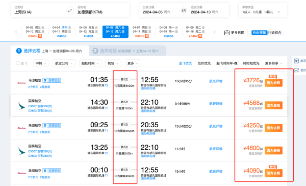
Task: Expand the 航空公司 airline filter
Action: [64, 63]
